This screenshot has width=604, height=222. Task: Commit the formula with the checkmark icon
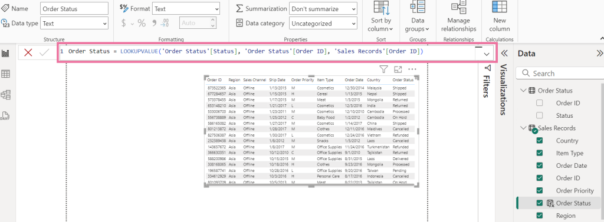44,52
